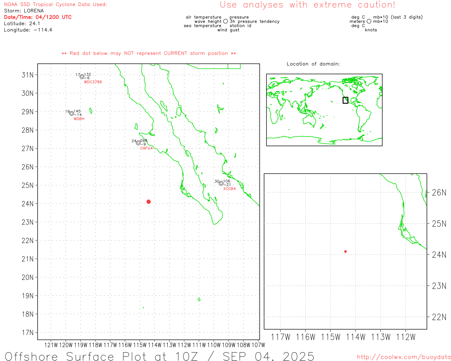Click the C6FU4 station circle marker
This screenshot has width=451, height=361.
pos(138,143)
